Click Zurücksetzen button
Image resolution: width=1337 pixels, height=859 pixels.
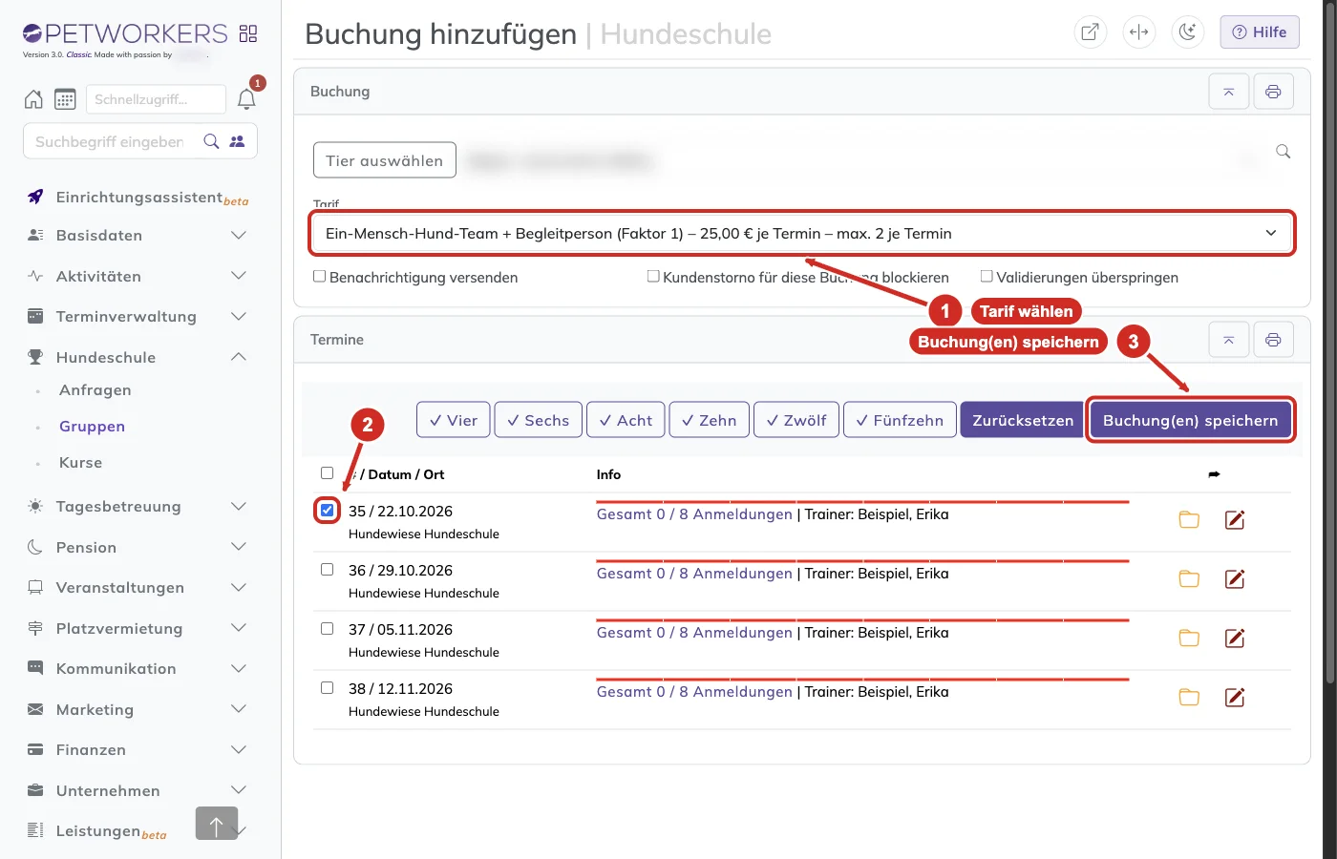1023,420
